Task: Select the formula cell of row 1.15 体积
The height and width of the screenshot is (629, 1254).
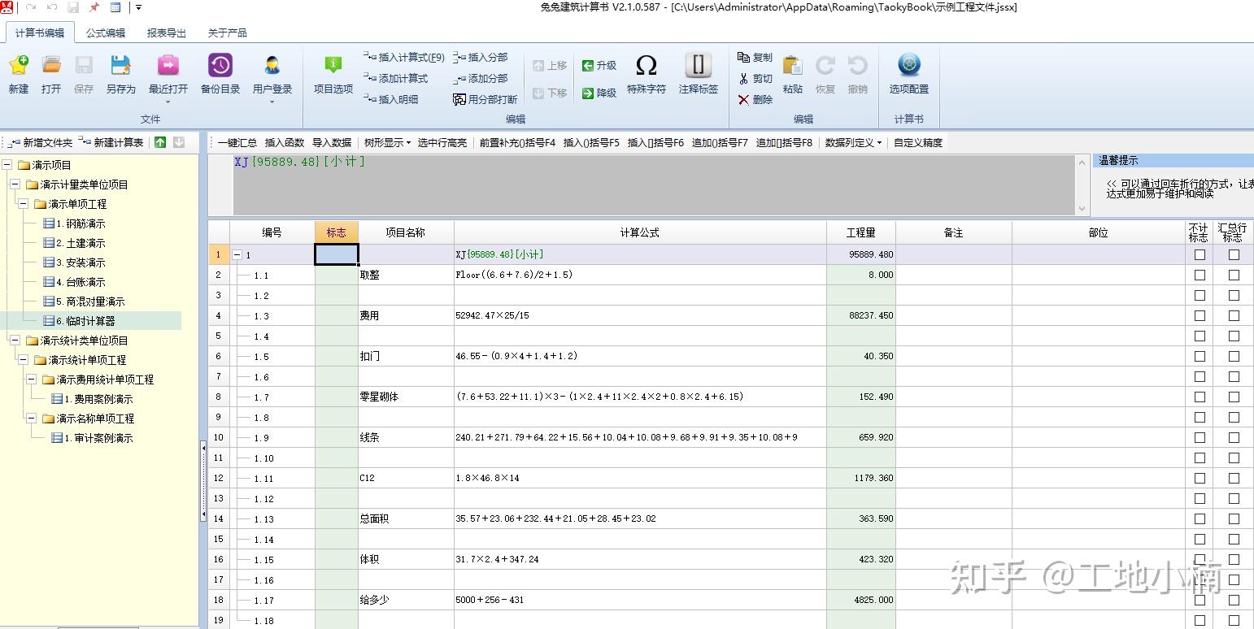Action: 640,559
